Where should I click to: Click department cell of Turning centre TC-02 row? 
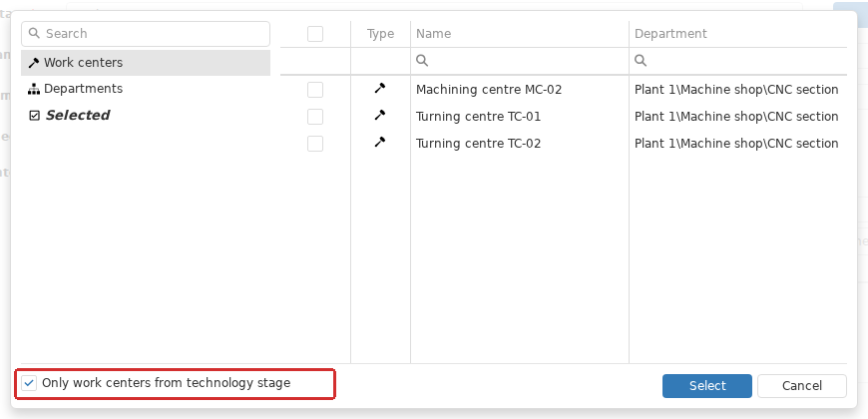click(736, 144)
